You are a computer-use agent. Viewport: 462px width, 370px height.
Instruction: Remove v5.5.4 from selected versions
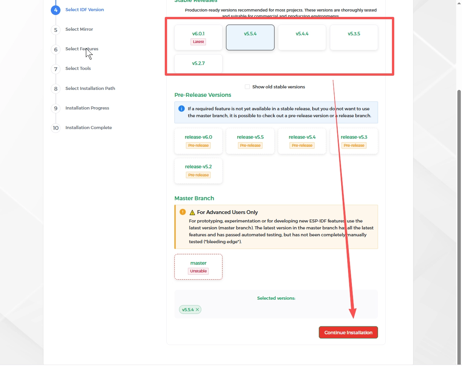click(x=198, y=310)
